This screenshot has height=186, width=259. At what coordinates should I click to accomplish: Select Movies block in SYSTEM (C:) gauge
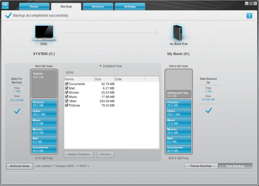44,131
